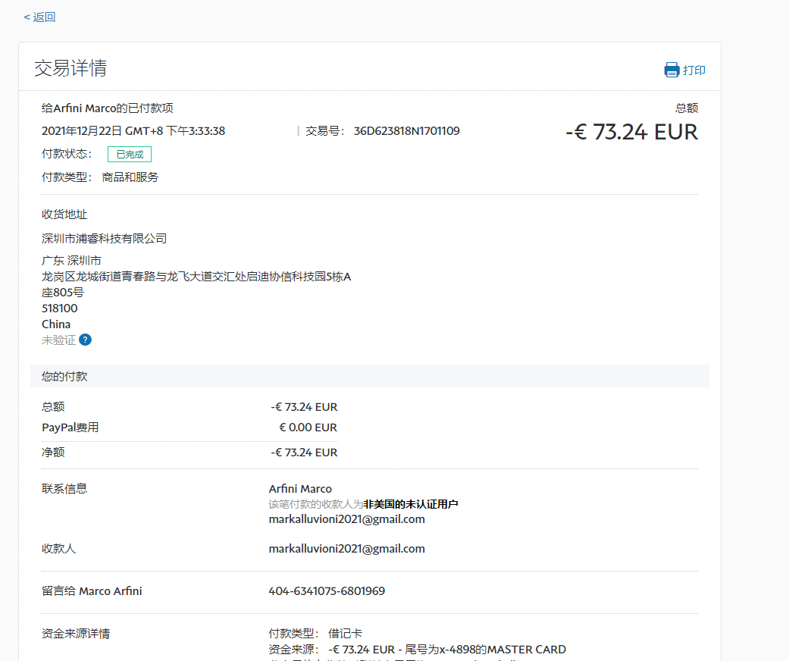Image resolution: width=789 pixels, height=661 pixels.
Task: Click the 已完成 payment status badge
Action: 130,155
